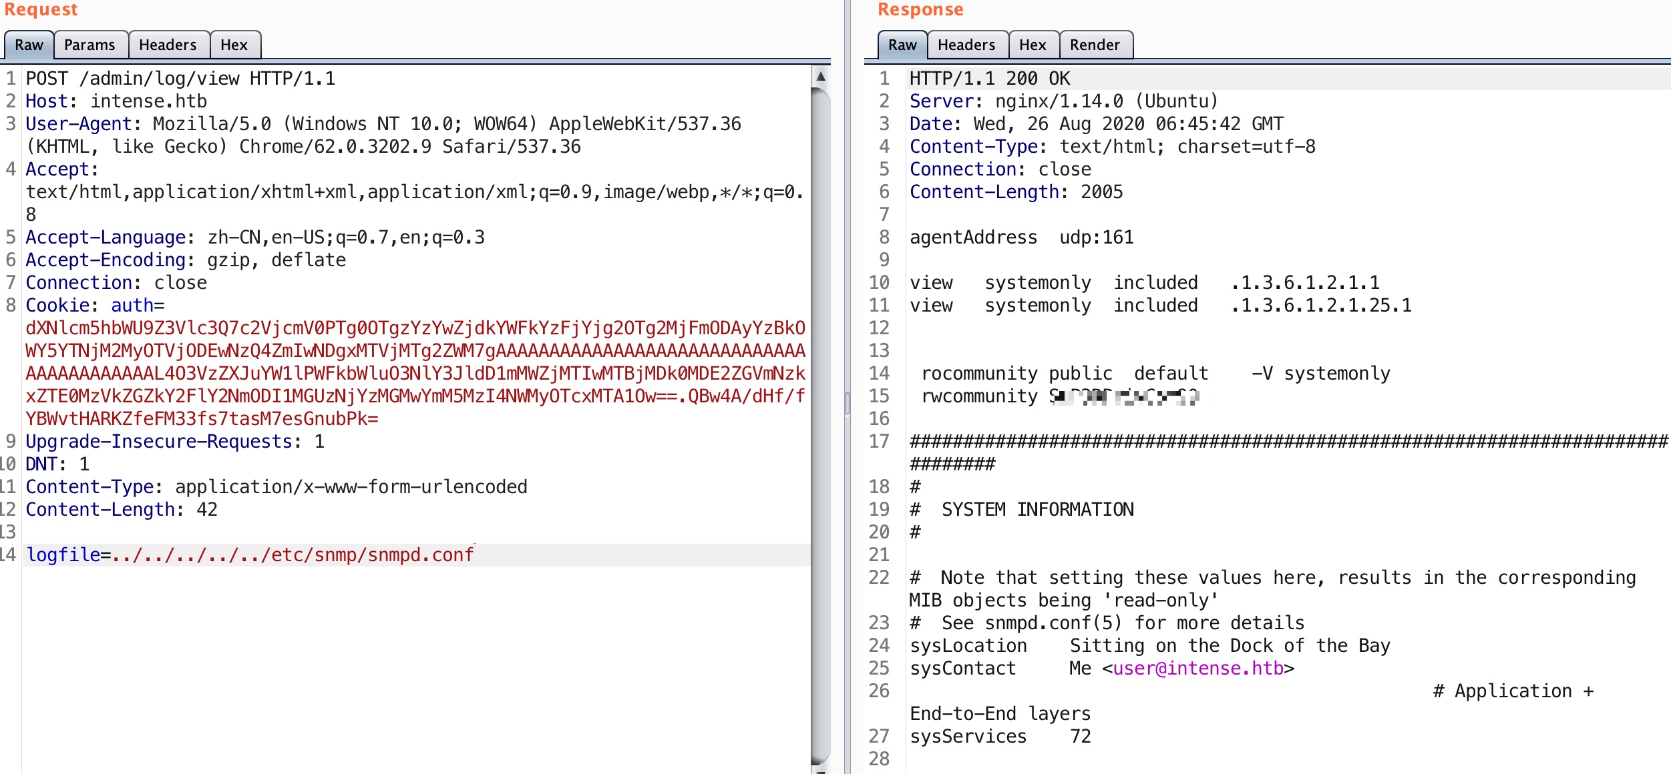1671x774 pixels.
Task: Open the request Headers tab
Action: coord(168,45)
